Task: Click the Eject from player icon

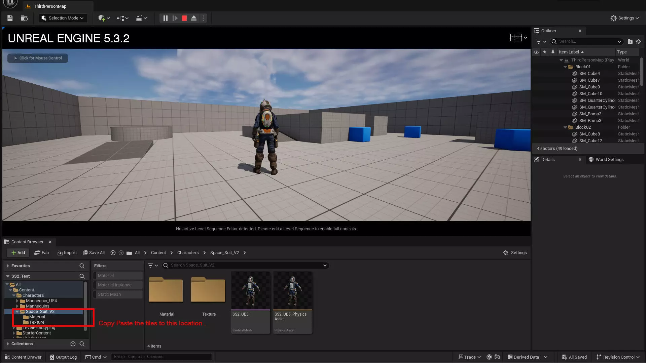Action: pyautogui.click(x=194, y=18)
